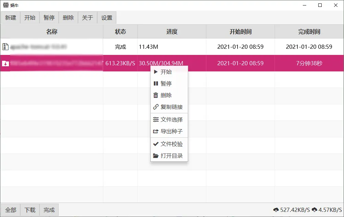Viewport: 344px width, 217px height.
Task: Select the 全部 filter tab at bottom
Action: coord(11,210)
